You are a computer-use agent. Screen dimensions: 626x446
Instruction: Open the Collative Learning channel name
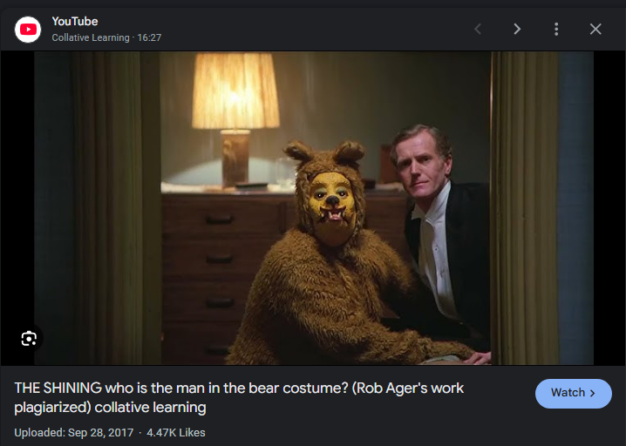point(92,37)
